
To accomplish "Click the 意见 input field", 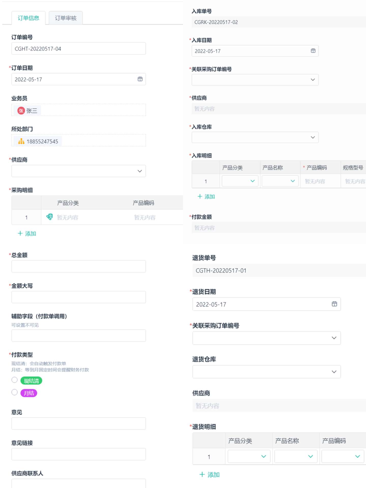I will (79, 423).
